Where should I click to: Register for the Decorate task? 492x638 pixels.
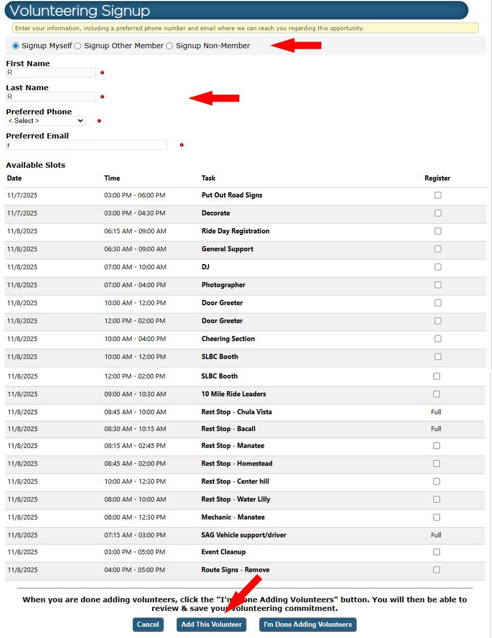point(438,213)
